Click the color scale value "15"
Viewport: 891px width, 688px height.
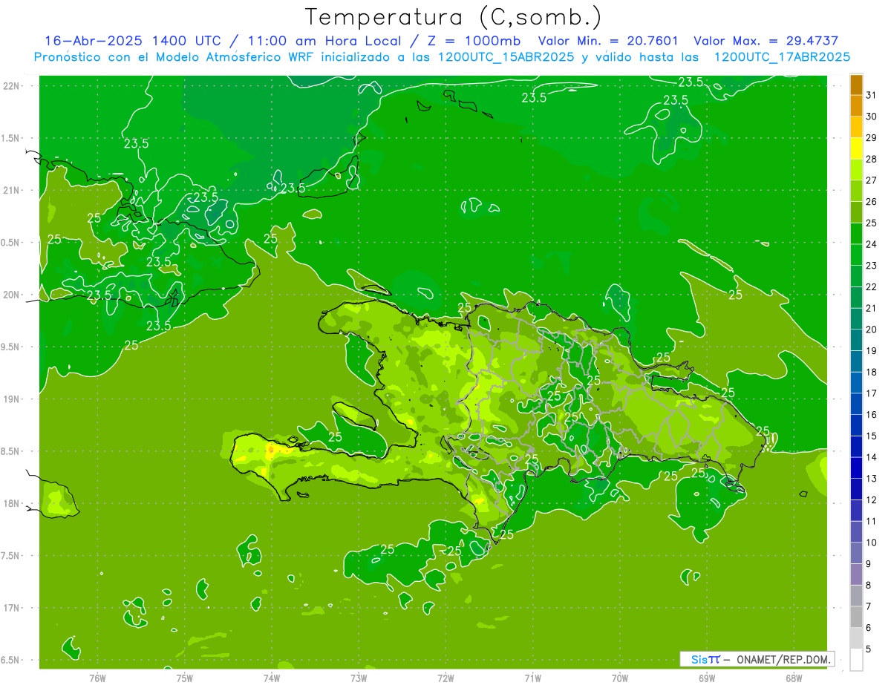coord(872,436)
